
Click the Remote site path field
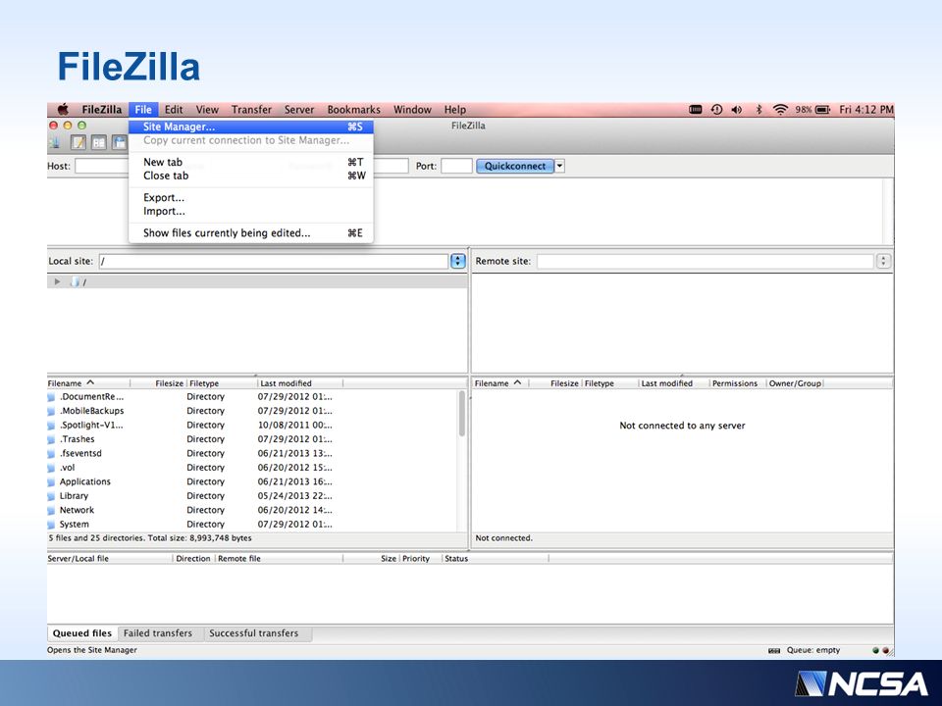click(x=706, y=261)
